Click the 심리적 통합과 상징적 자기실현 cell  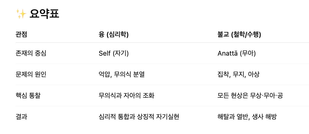coord(139,117)
